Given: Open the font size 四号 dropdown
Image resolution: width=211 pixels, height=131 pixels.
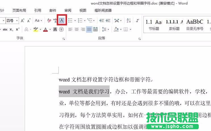Looking at the screenshot, I should coord(17,21).
